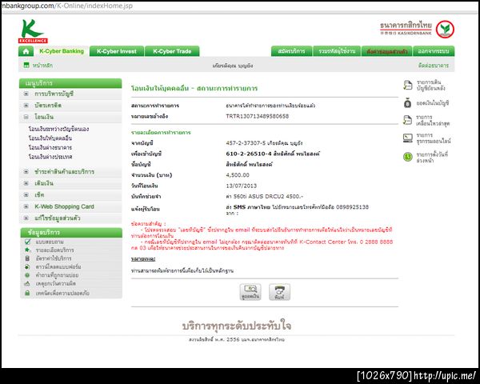This screenshot has width=480, height=384.
Task: Select international transfer link
Action: (x=50, y=157)
